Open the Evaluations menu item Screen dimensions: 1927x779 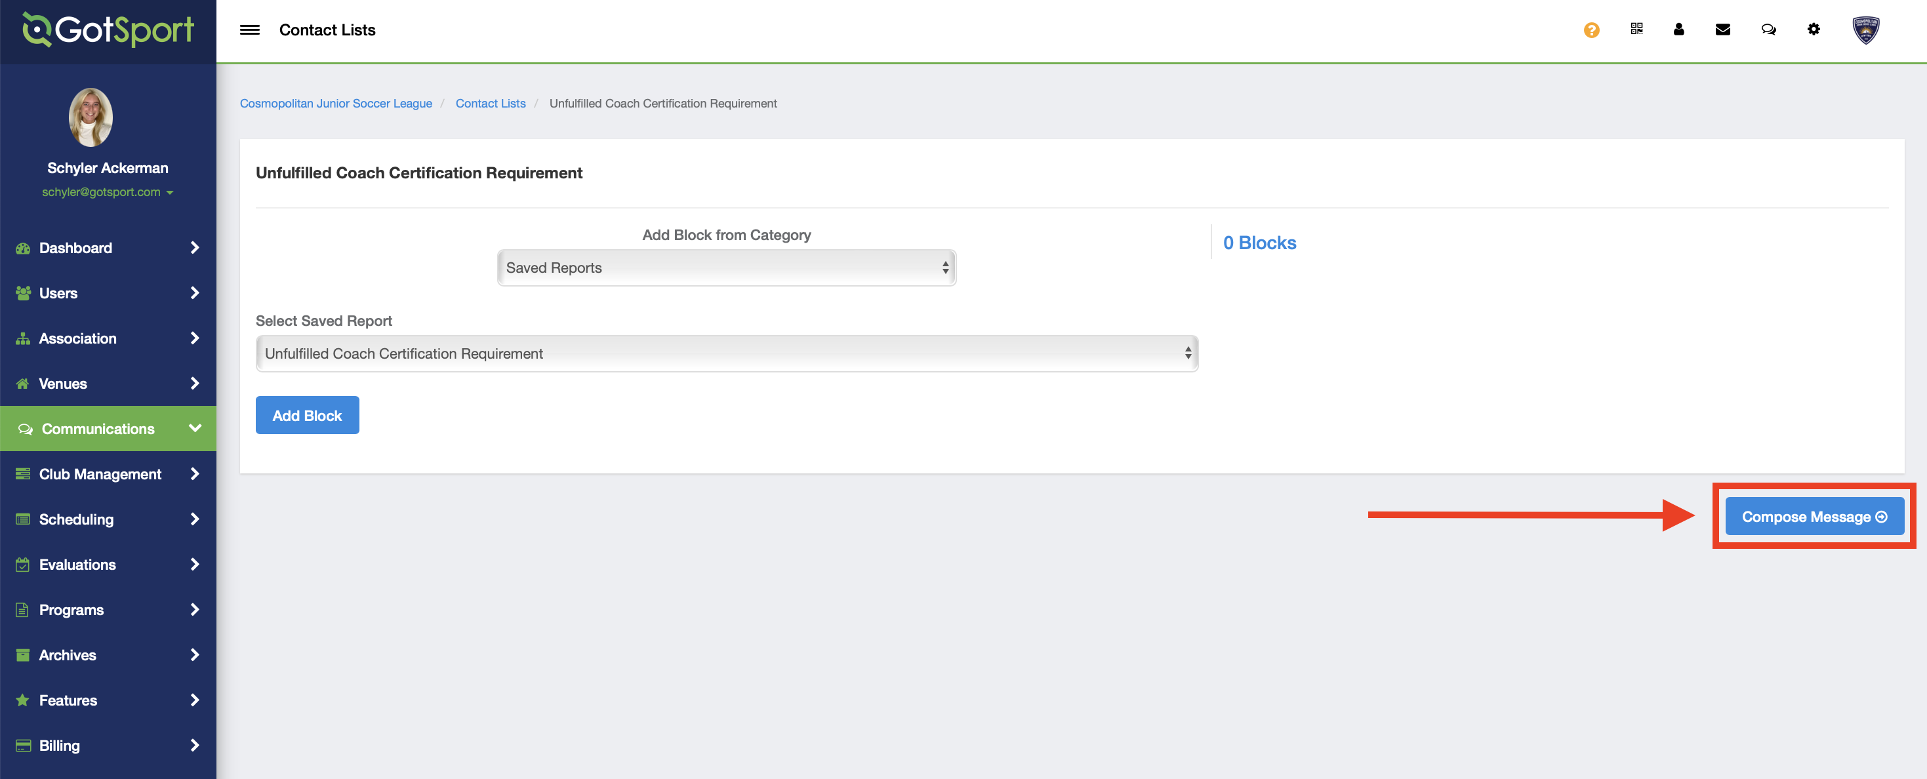(x=108, y=565)
